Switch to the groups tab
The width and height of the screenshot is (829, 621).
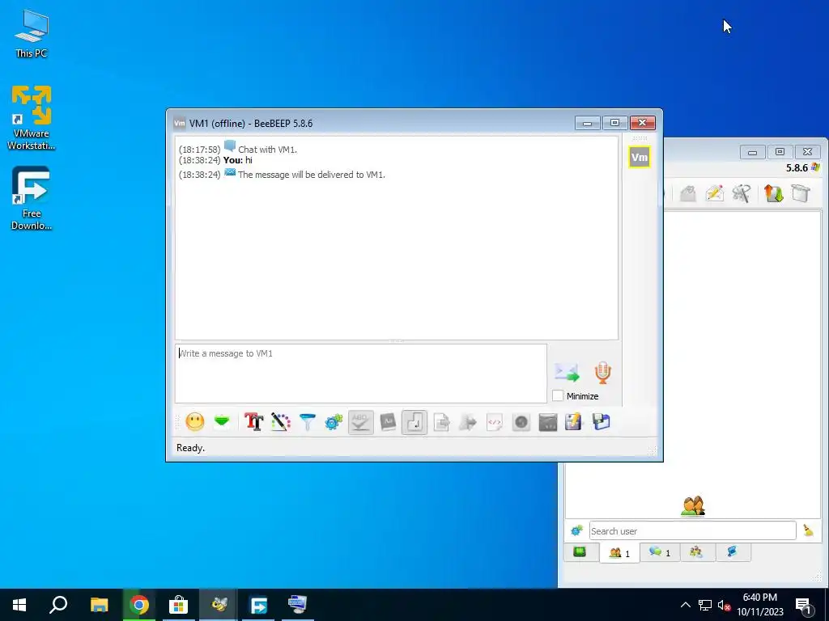coord(696,551)
